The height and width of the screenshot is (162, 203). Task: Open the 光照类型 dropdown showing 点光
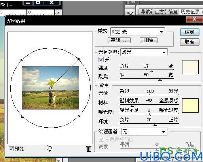144,52
